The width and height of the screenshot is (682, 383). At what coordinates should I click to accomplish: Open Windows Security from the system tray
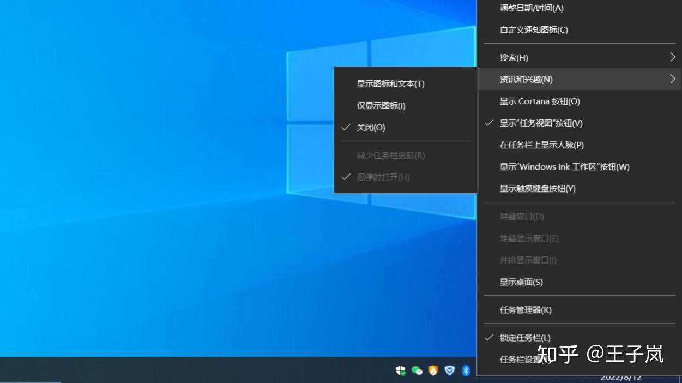[400, 371]
